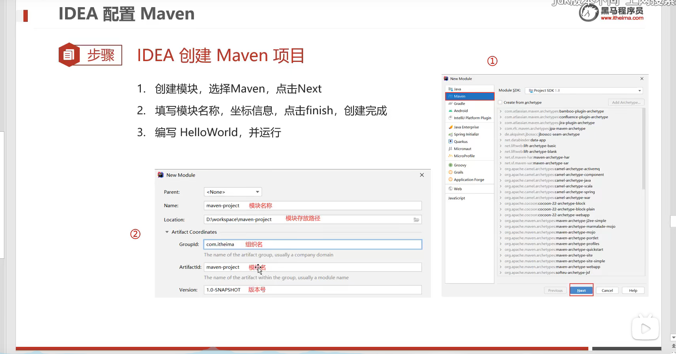Screen dimensions: 676x354
Task: Expand the maven-archetype-quickstart row
Action: point(501,250)
